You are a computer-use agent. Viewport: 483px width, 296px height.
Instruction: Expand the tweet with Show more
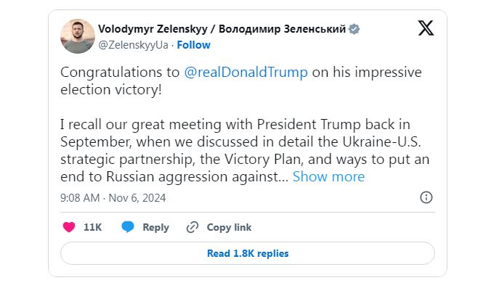coord(328,176)
